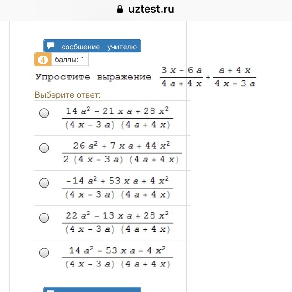Click the баллы: 1 score label
Screen dimensions: 292x292
point(70,60)
